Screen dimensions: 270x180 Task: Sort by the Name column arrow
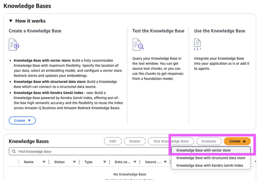44,162
